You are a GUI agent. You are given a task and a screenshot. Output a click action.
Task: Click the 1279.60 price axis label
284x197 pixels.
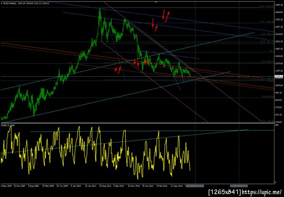coord(279,63)
